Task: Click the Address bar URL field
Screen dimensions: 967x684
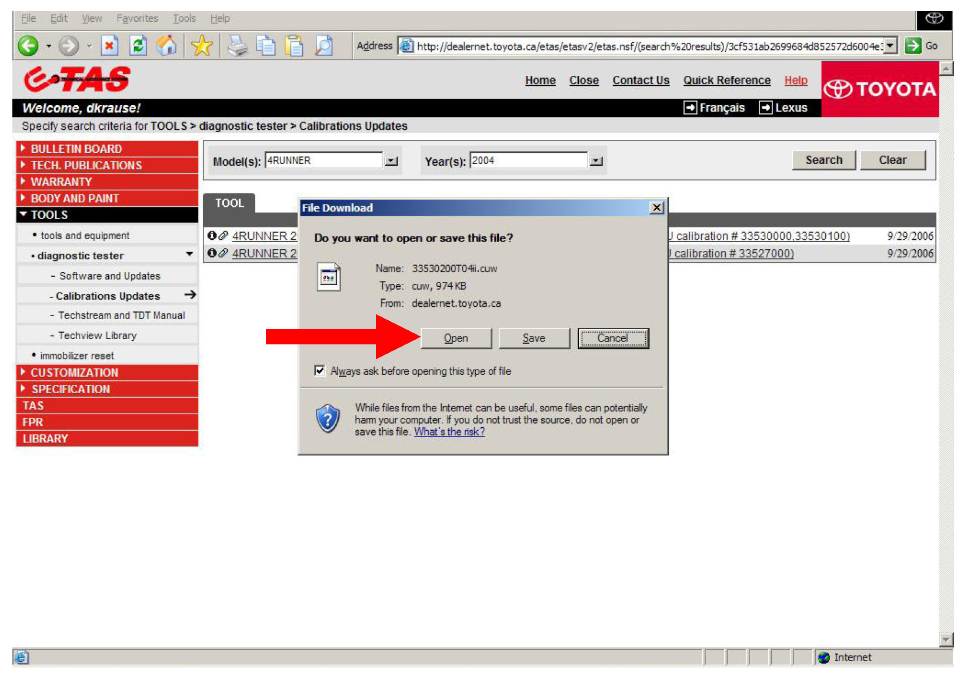Action: coord(647,46)
